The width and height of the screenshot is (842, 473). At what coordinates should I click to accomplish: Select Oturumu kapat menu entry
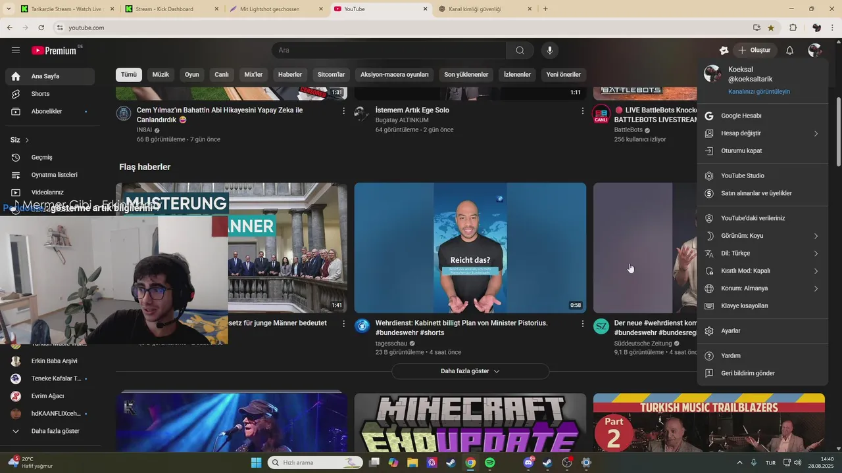point(762,150)
